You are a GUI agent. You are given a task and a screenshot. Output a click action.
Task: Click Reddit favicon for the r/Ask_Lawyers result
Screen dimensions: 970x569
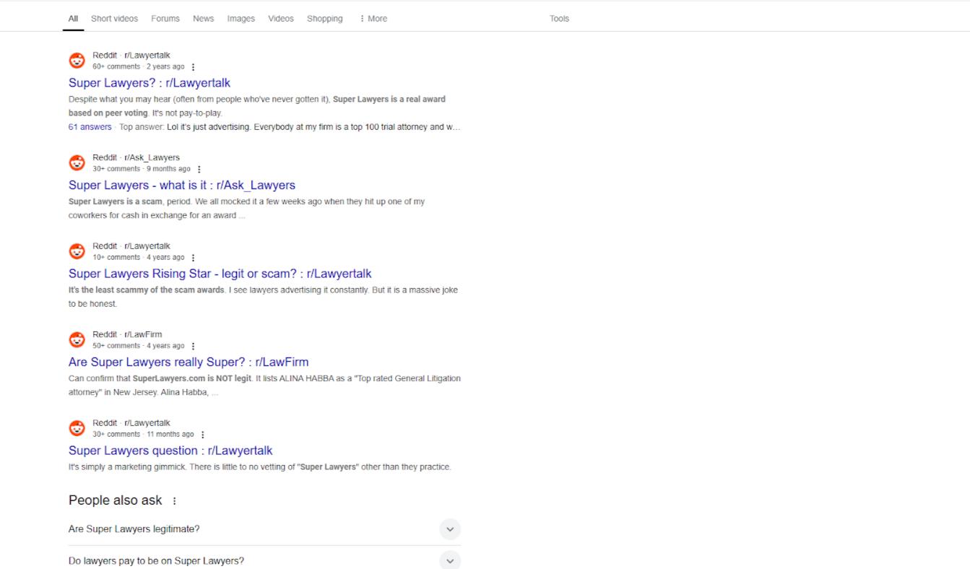(77, 163)
